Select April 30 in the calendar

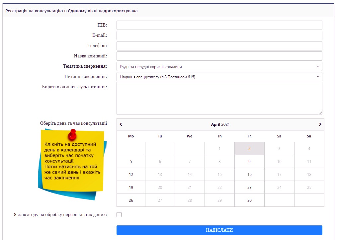click(249, 200)
